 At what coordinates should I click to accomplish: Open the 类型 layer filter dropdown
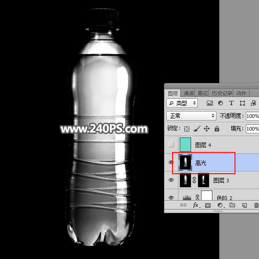(x=182, y=103)
